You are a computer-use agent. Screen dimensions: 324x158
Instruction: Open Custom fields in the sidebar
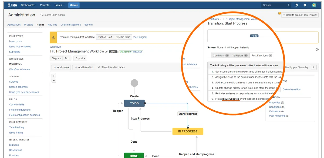(16, 104)
